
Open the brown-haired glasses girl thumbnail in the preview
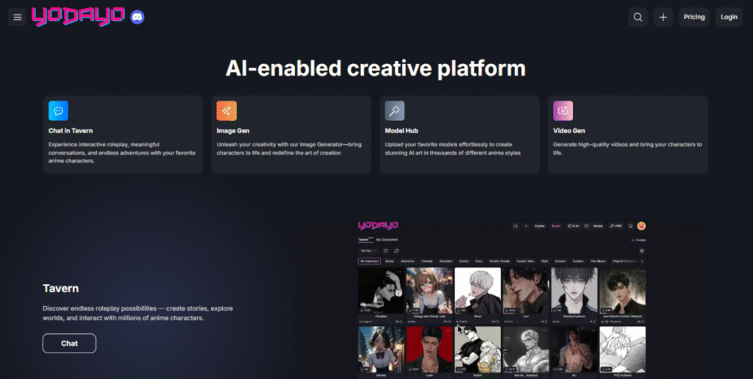429,291
